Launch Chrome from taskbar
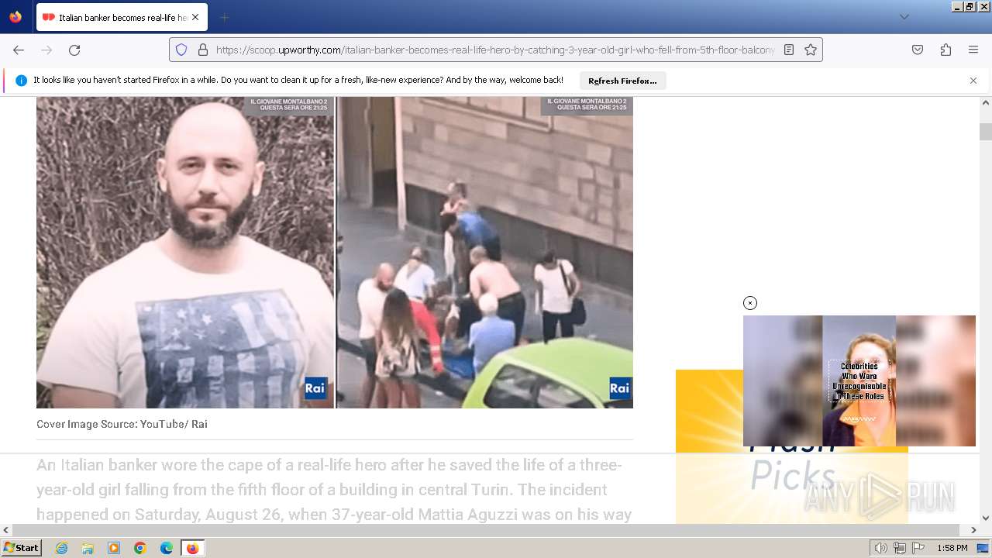 pyautogui.click(x=140, y=548)
